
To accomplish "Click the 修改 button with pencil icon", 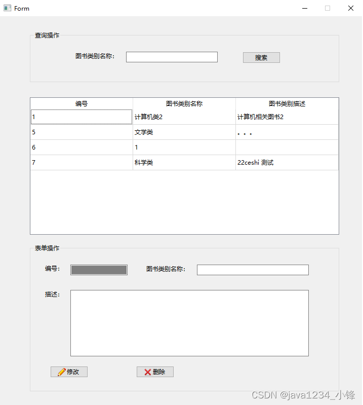I will click(x=69, y=373).
